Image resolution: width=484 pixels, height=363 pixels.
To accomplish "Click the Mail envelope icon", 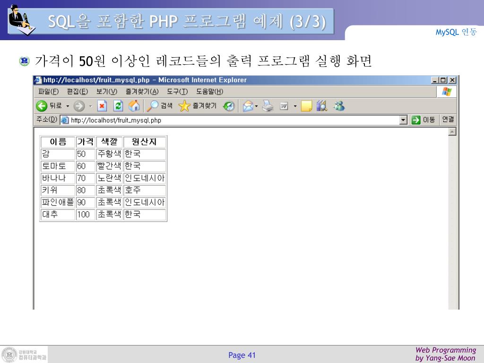I will (248, 106).
